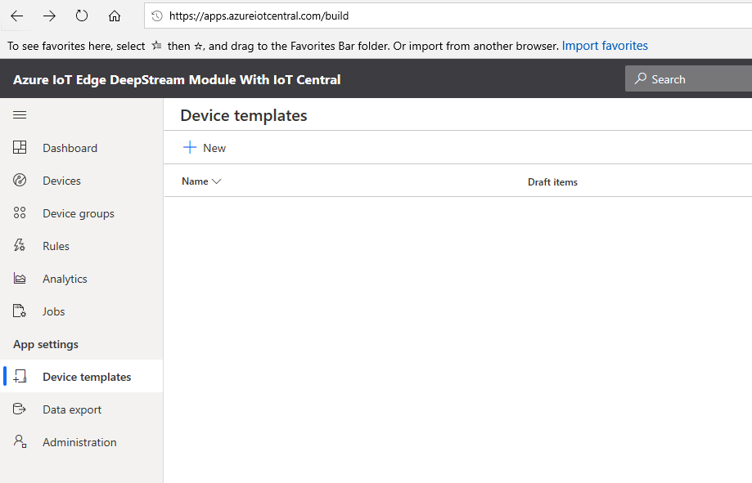Click the Devices icon in sidebar
Image resolution: width=752 pixels, height=483 pixels.
click(20, 180)
